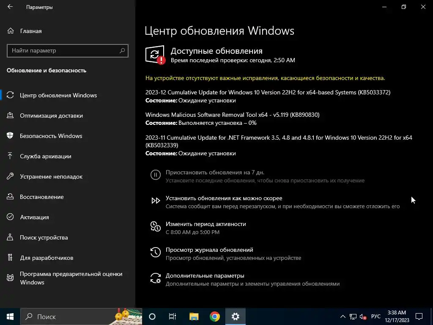This screenshot has height=325, width=433.
Task: Open Просмотр журнала обновлений
Action: (x=209, y=250)
